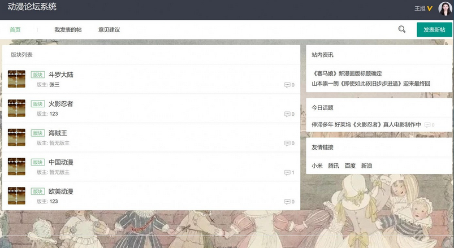Click 暂无版主 under 中国动漫

(x=59, y=172)
